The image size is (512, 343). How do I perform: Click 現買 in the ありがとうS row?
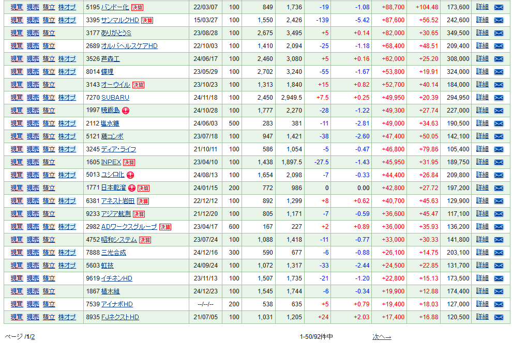(17, 33)
